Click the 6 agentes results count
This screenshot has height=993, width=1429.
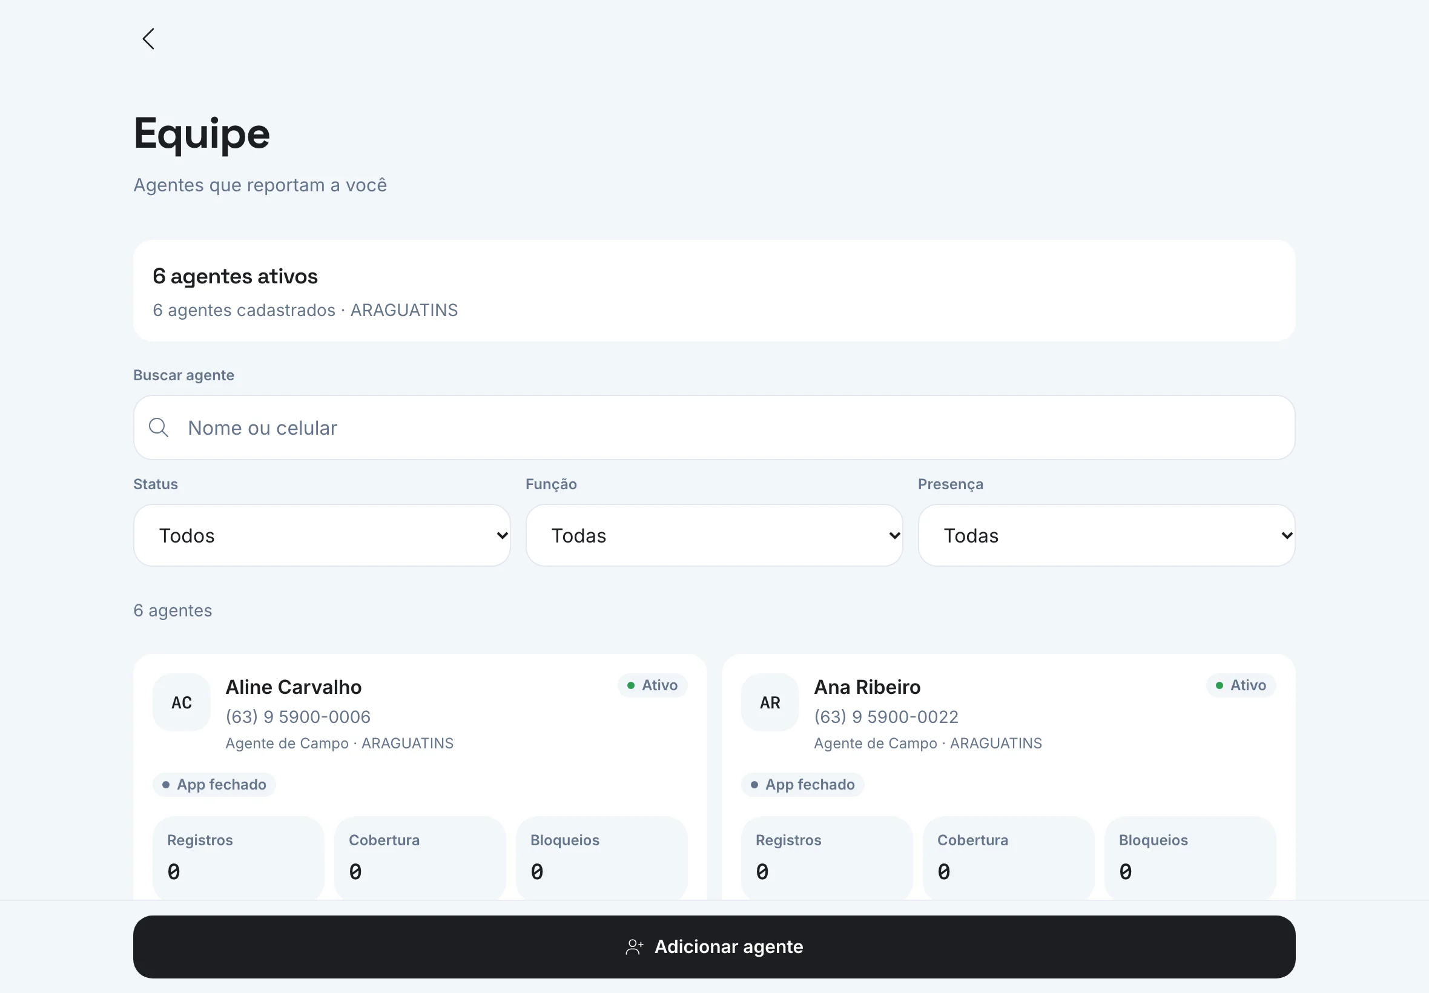[x=173, y=610]
